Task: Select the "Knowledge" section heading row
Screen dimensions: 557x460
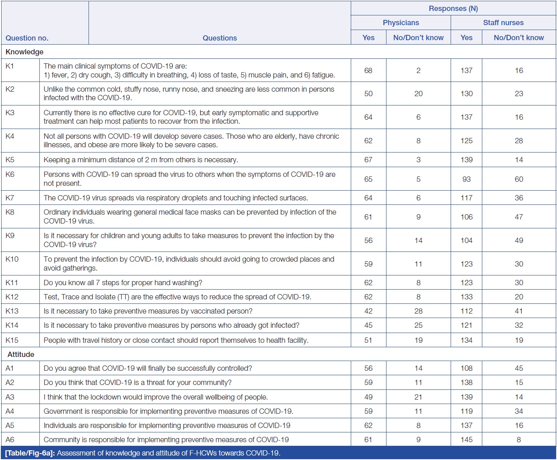Action: point(24,52)
